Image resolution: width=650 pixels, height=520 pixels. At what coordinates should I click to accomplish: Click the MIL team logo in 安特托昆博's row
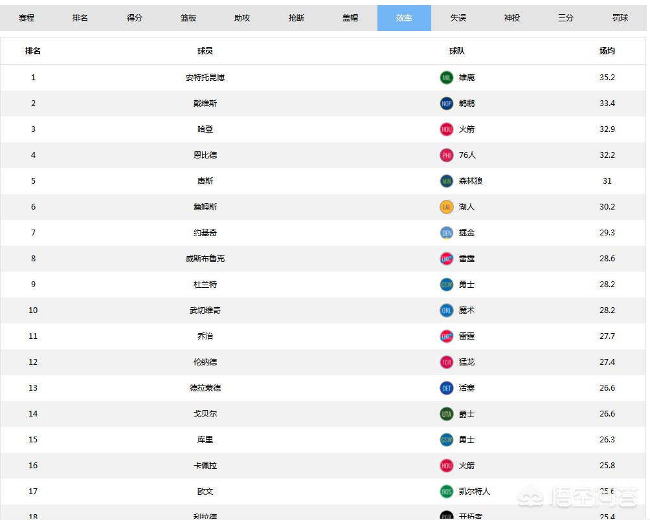click(447, 78)
